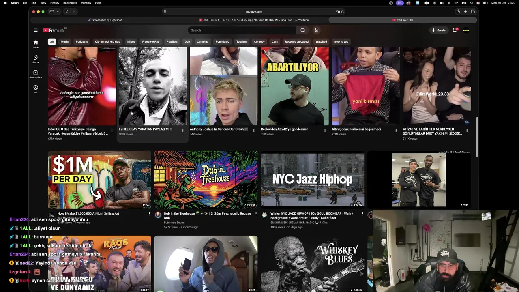Click the translate icon in the address bar
This screenshot has width=519, height=292.
pyautogui.click(x=338, y=11)
